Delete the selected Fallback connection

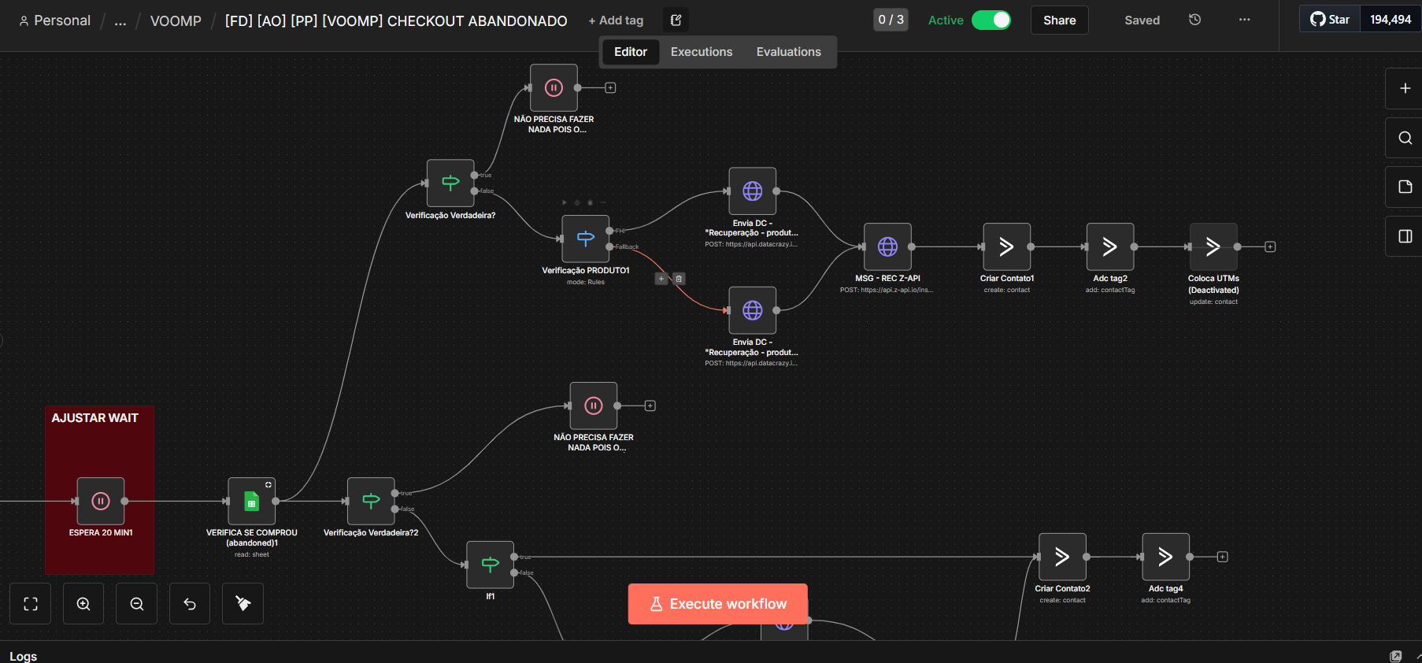(x=679, y=279)
